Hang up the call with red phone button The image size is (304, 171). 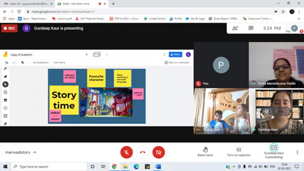coord(142,152)
